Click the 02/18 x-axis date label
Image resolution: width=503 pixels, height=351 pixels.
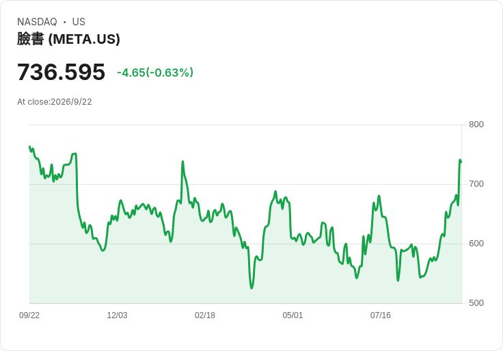tap(204, 315)
